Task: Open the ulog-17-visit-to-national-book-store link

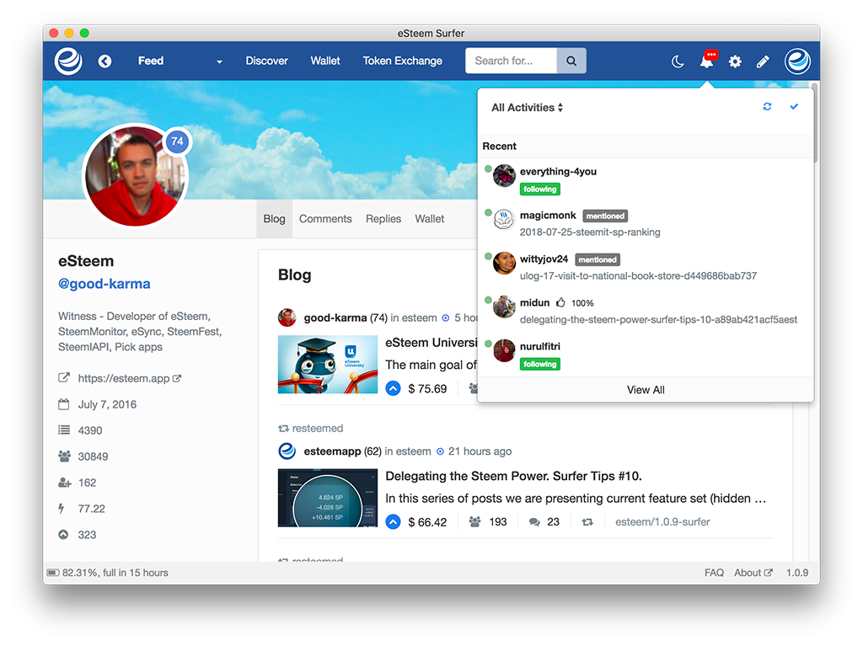Action: tap(638, 275)
